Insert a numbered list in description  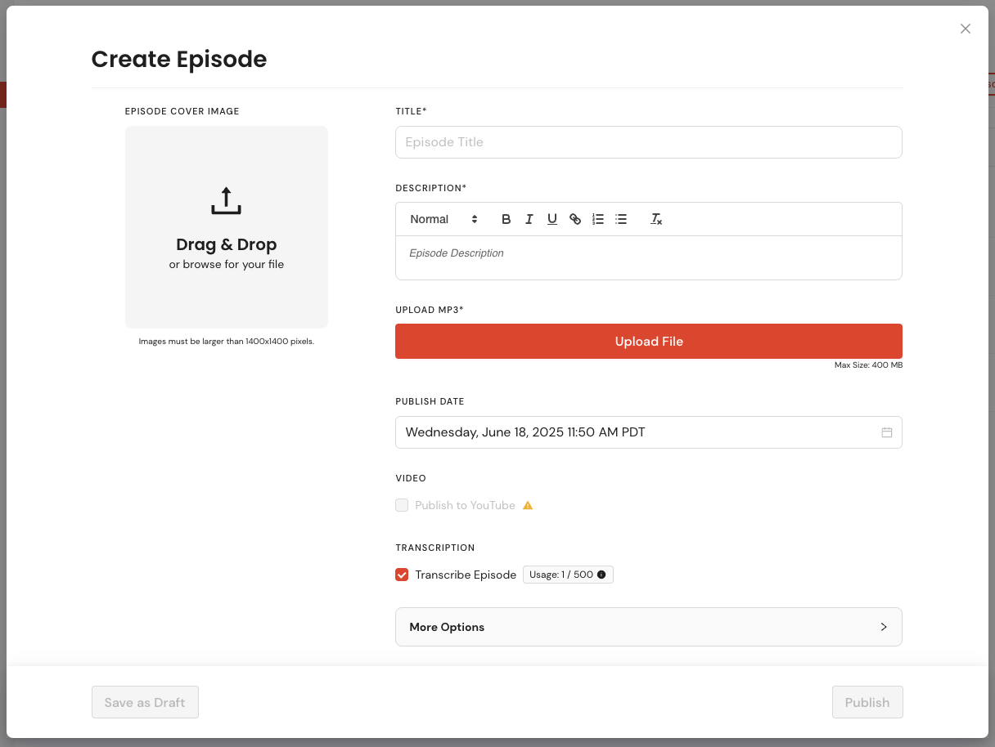[x=598, y=219]
